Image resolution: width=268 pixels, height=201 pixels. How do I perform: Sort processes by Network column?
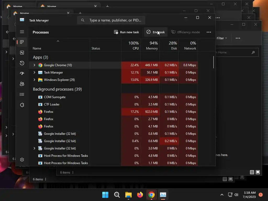point(188,45)
